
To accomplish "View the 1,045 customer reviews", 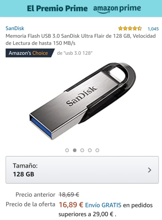I will pyautogui.click(x=153, y=29).
